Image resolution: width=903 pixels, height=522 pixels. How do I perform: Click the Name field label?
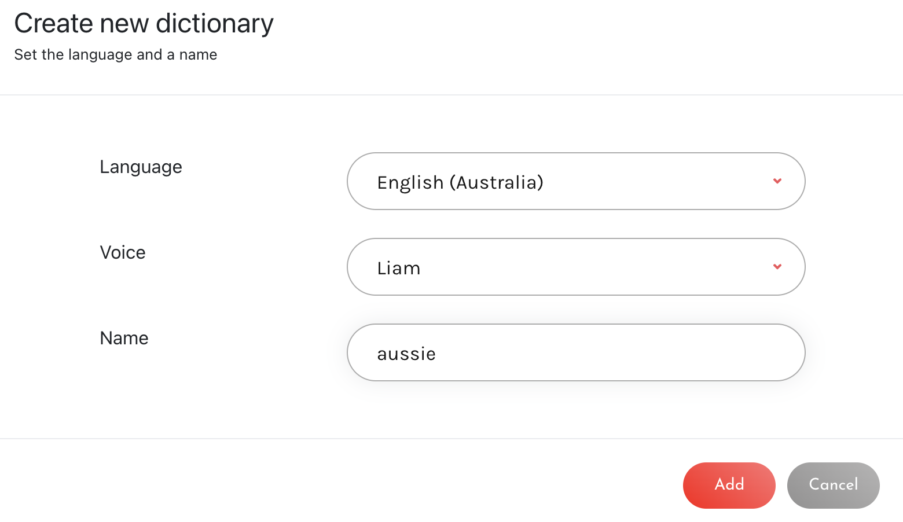(x=124, y=338)
